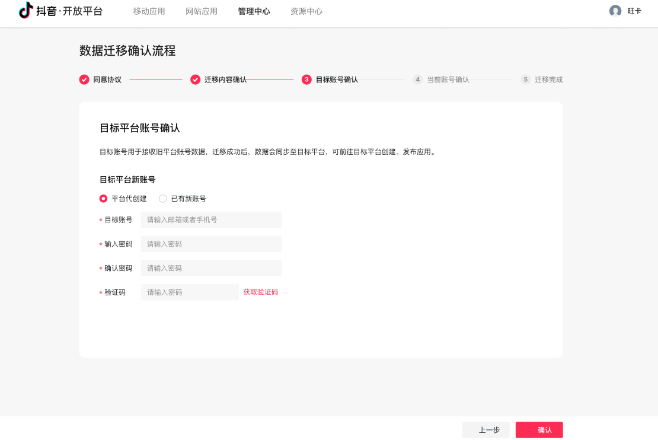Click step 4 当前账号确认 number icon
Image resolution: width=658 pixels, height=440 pixels.
418,79
